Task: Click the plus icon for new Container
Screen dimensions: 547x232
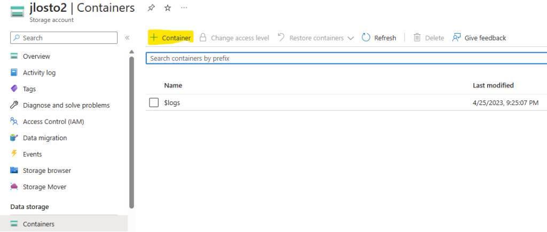Action: (154, 37)
